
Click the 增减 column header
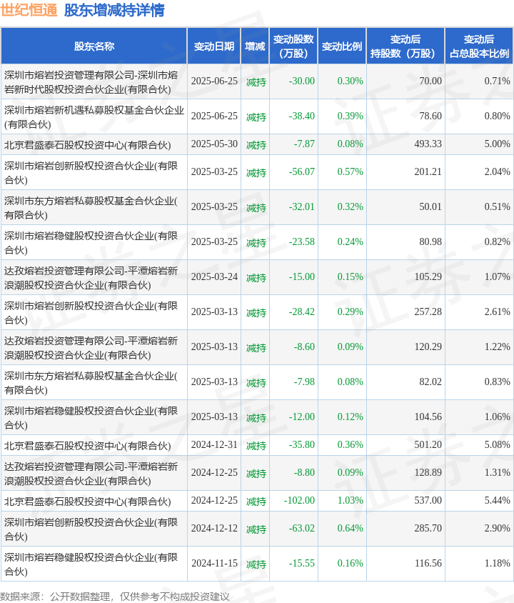[x=255, y=46]
